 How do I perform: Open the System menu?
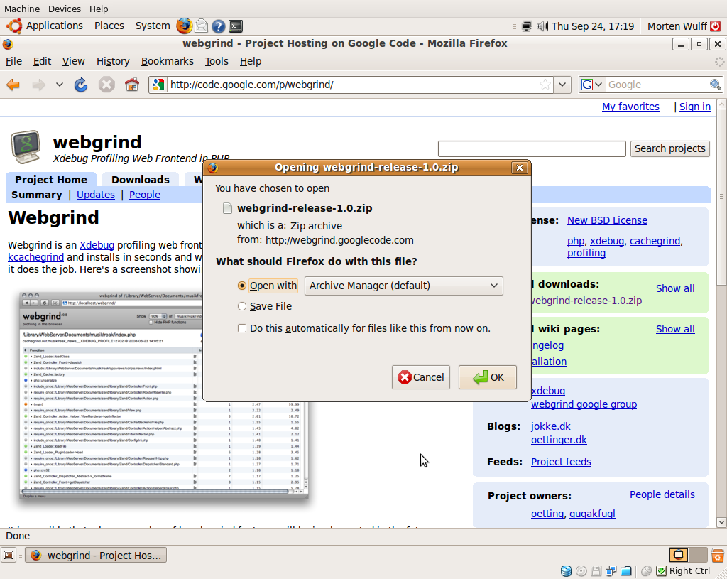(x=153, y=26)
